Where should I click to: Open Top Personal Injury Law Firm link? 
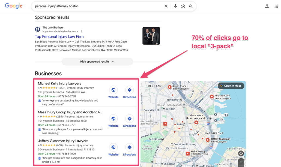coord(59,37)
